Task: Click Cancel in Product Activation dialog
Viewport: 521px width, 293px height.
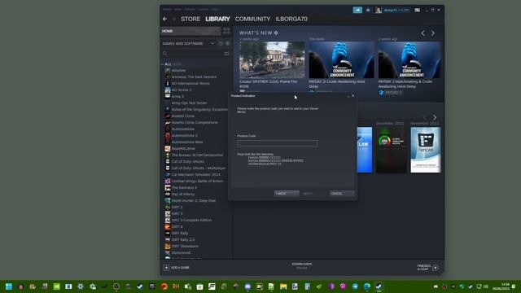Action: point(342,194)
